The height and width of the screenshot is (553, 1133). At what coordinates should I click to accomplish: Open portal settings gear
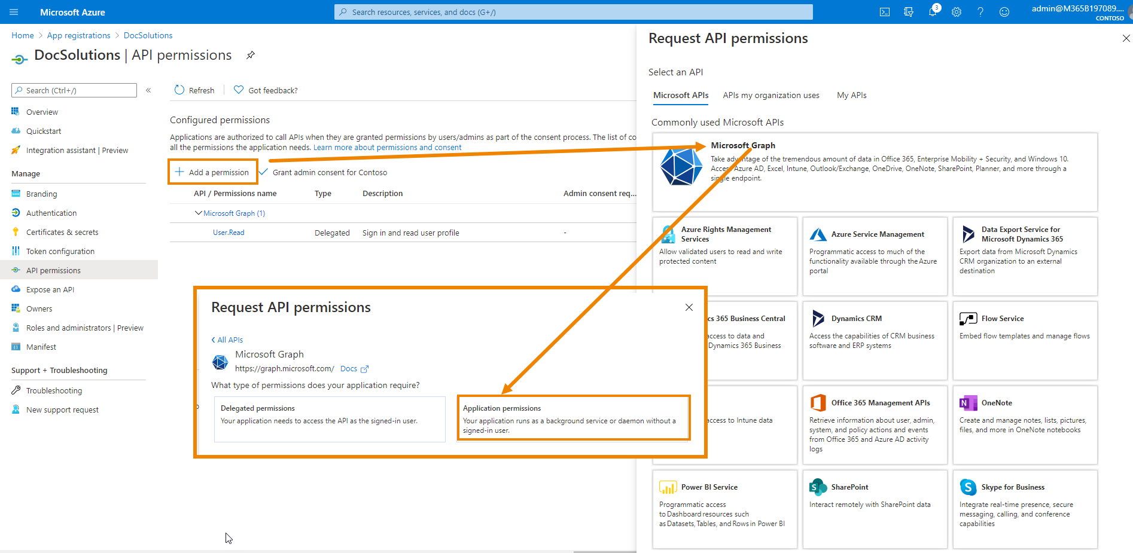pyautogui.click(x=957, y=12)
